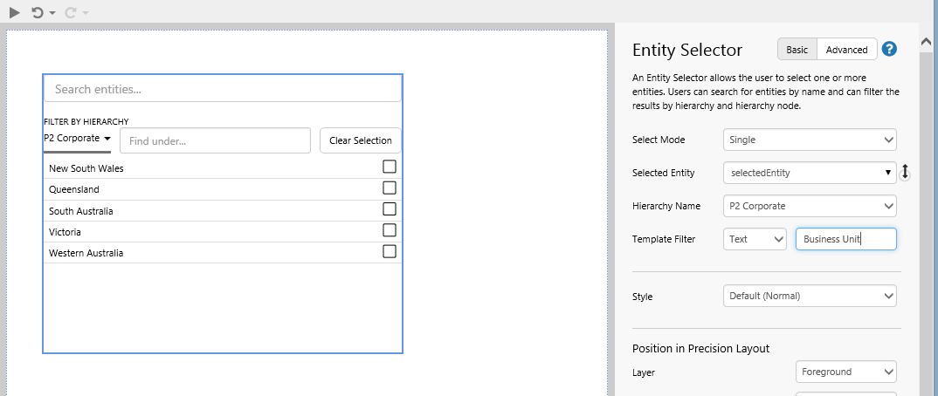Expand the Style Default (Normal) dropdown
938x396 pixels.
[810, 296]
